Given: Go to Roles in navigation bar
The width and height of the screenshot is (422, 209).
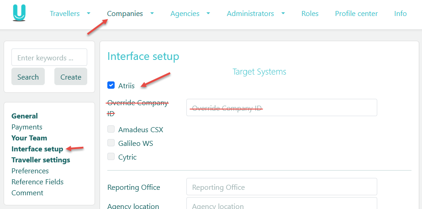Looking at the screenshot, I should [x=310, y=14].
